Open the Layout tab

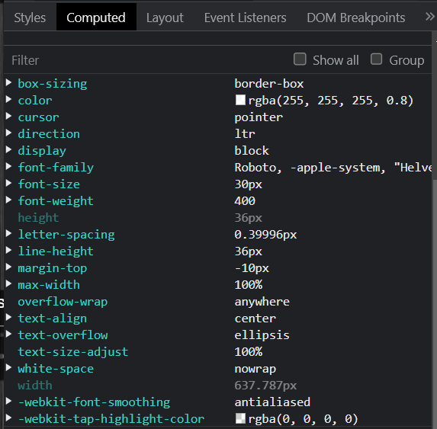point(165,18)
